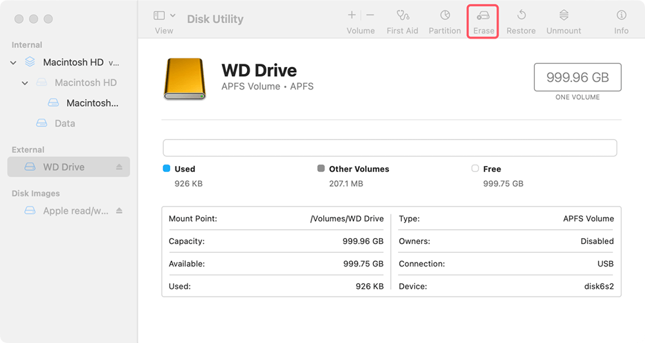This screenshot has height=343, width=645.
Task: Click the Restore toolbar icon
Action: (521, 15)
